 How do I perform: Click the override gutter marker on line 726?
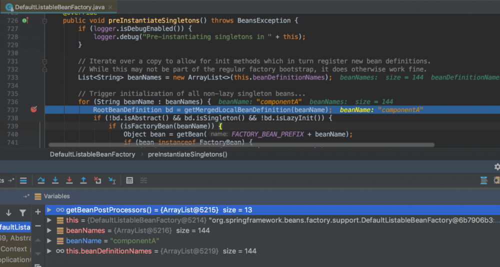pos(25,20)
